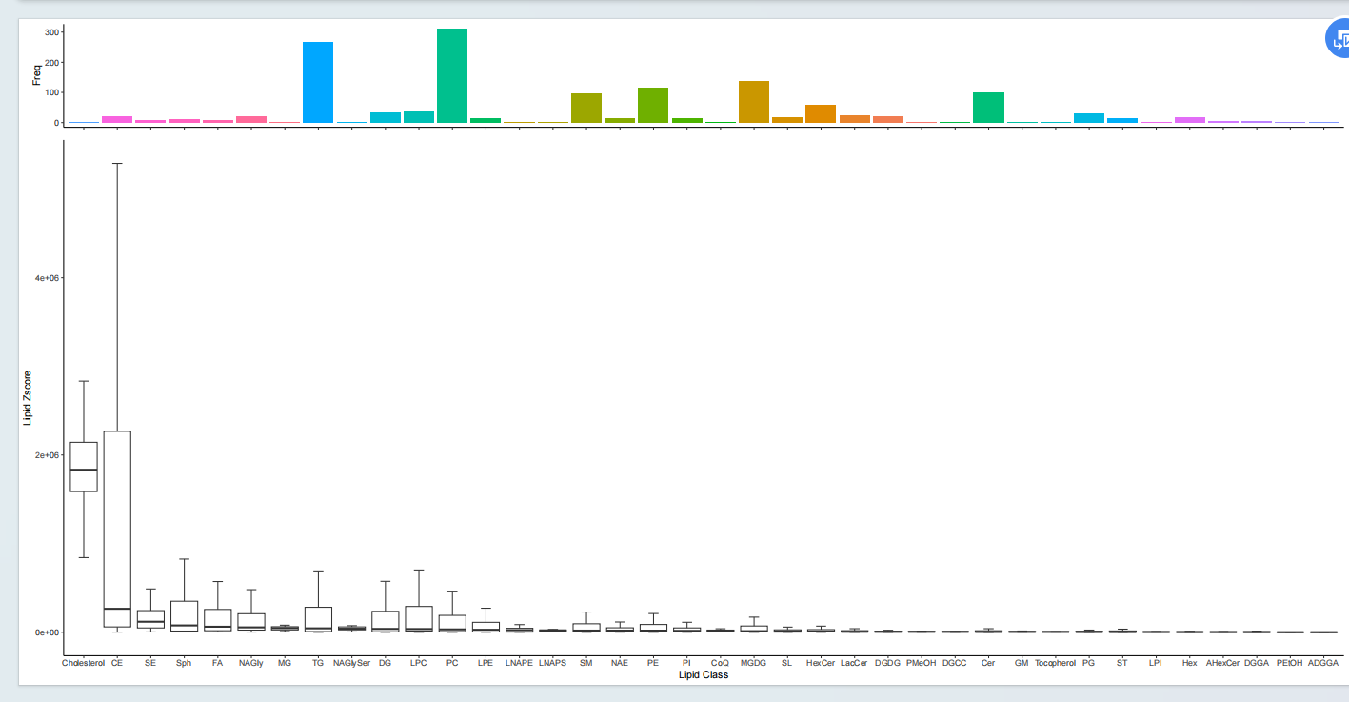1349x702 pixels.
Task: Click the NAGlySer x-axis label
Action: pos(351,662)
